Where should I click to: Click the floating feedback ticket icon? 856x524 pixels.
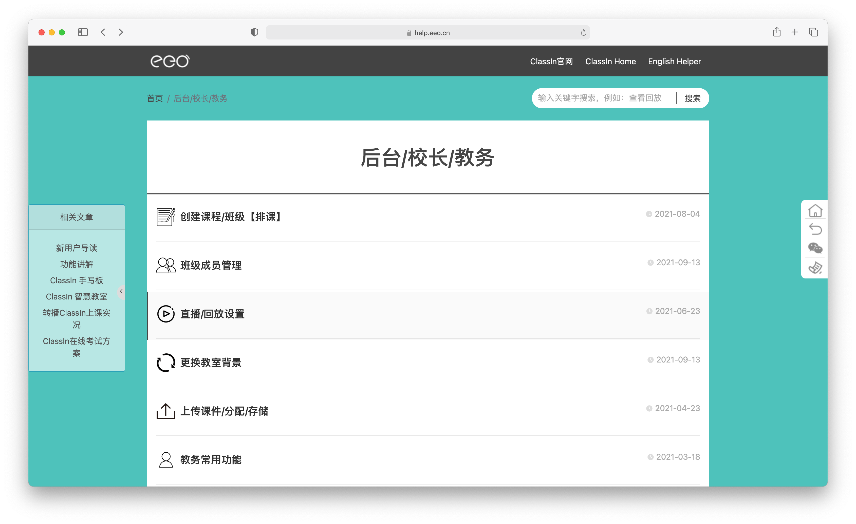[815, 268]
